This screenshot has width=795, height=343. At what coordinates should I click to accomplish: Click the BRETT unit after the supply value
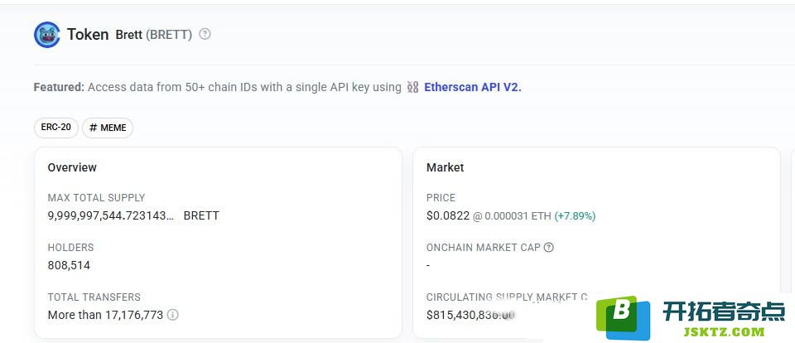click(201, 215)
